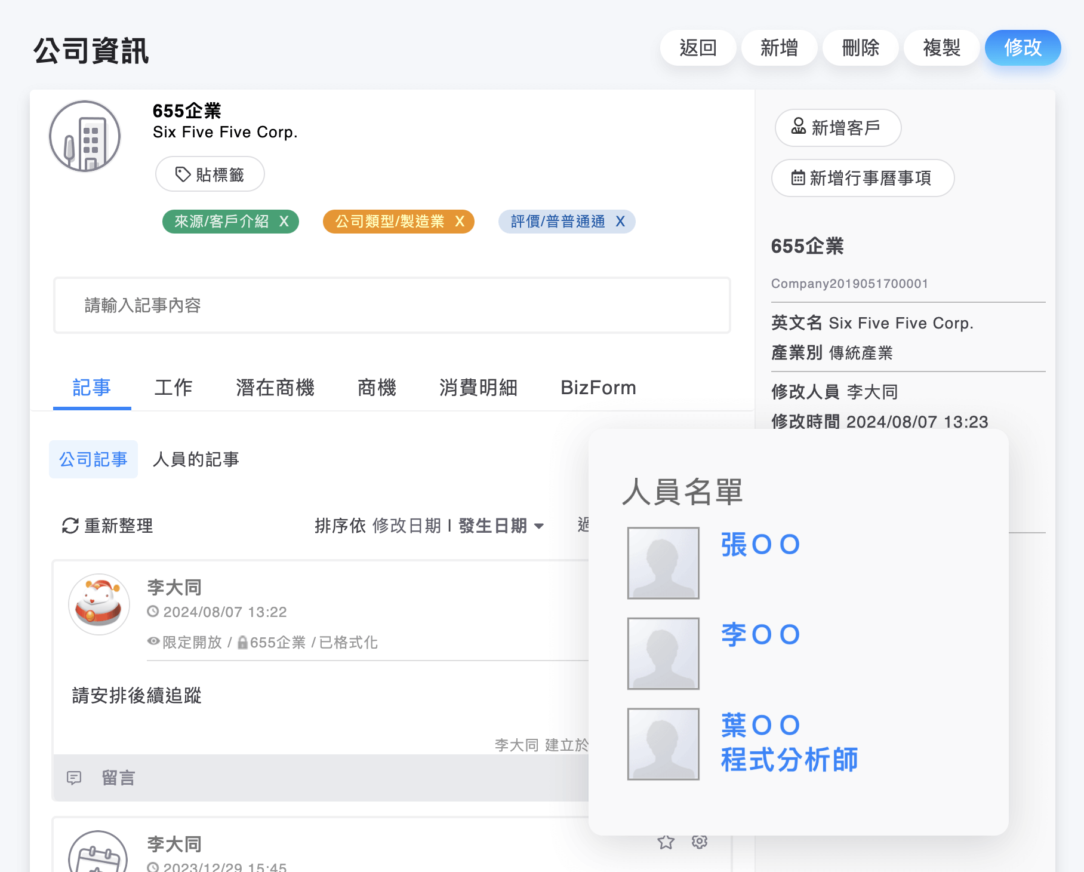The image size is (1084, 872).
Task: Click the tag icon in 貼標籤
Action: point(183,174)
